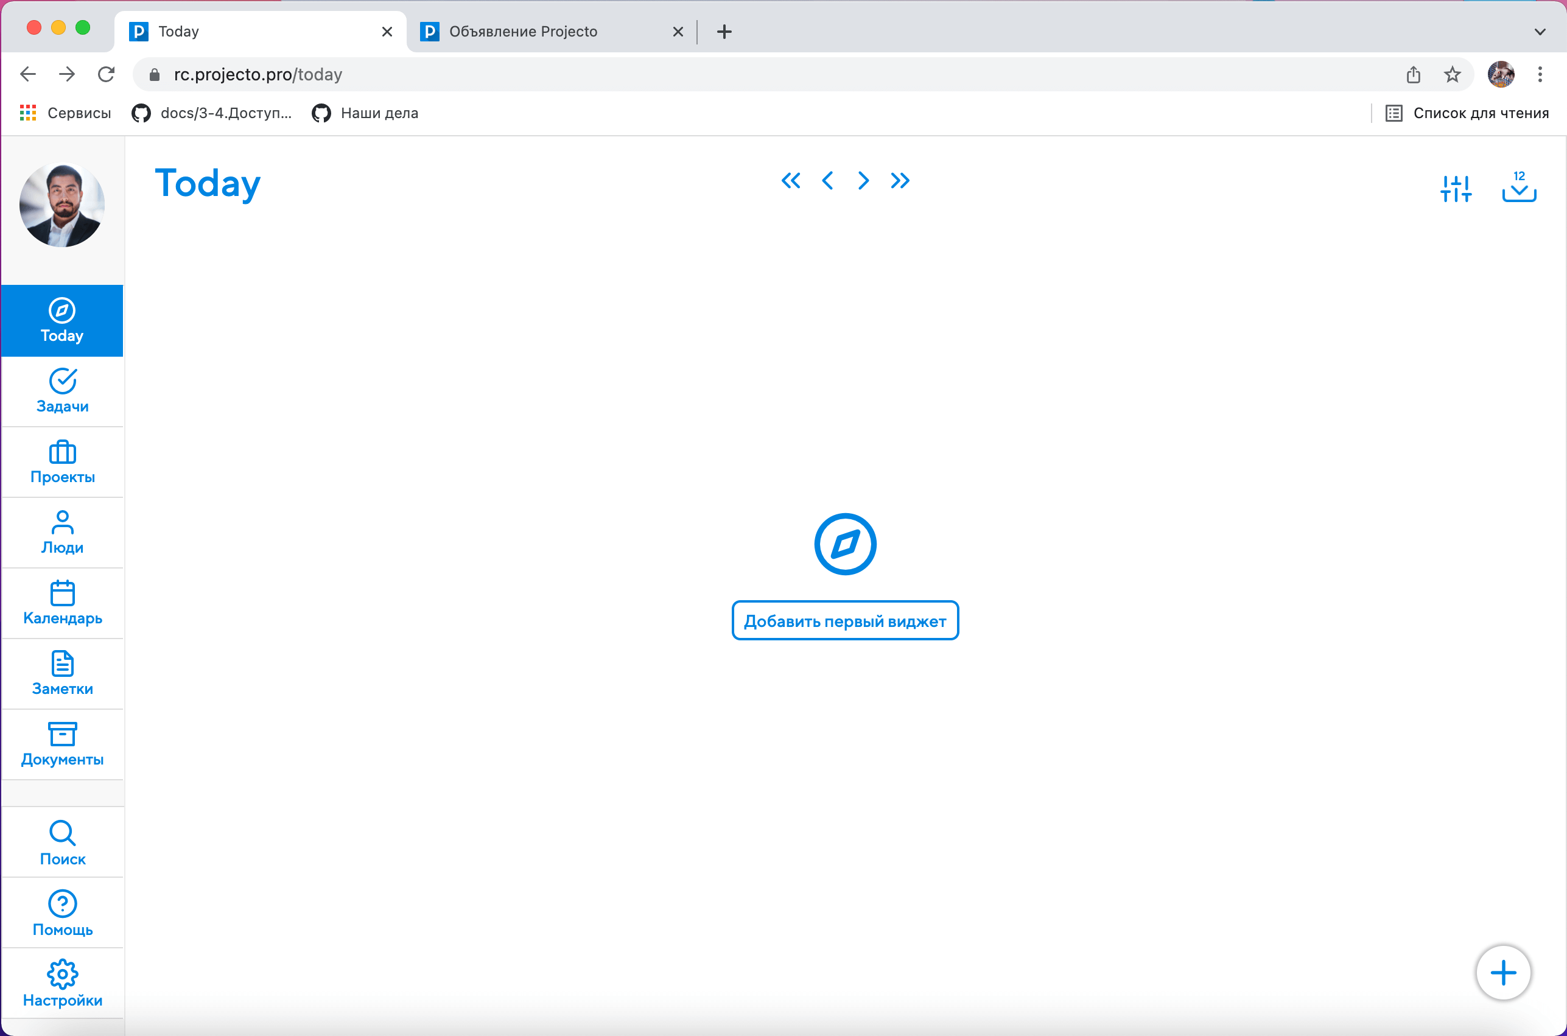This screenshot has width=1567, height=1036.
Task: Open Настройки gear in sidebar
Action: [62, 984]
